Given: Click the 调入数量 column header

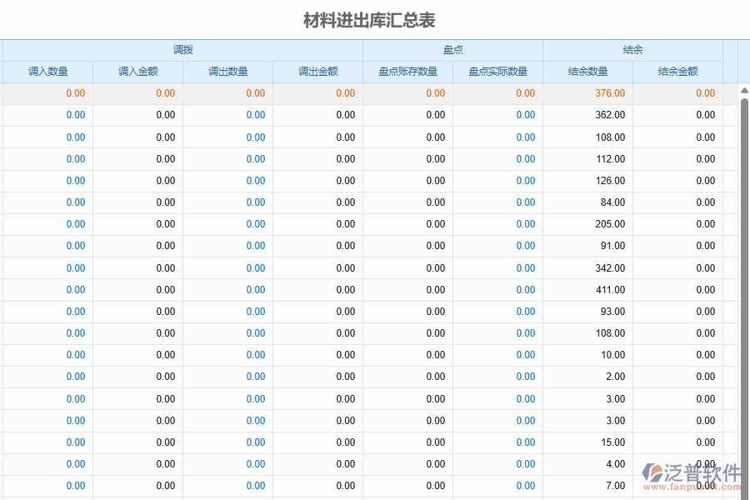Looking at the screenshot, I should (47, 72).
